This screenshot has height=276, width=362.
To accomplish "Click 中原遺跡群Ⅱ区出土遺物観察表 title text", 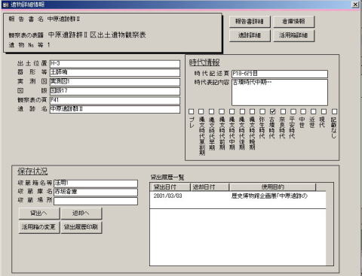I will pos(97,35).
